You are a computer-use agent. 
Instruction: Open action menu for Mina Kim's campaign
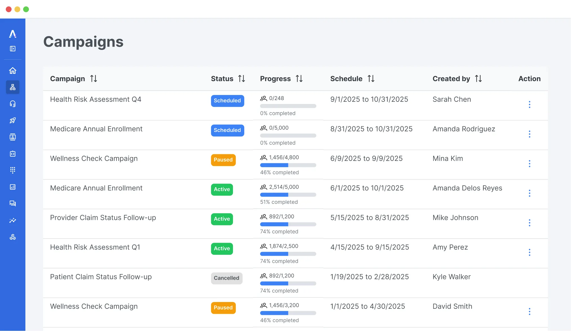pyautogui.click(x=529, y=164)
